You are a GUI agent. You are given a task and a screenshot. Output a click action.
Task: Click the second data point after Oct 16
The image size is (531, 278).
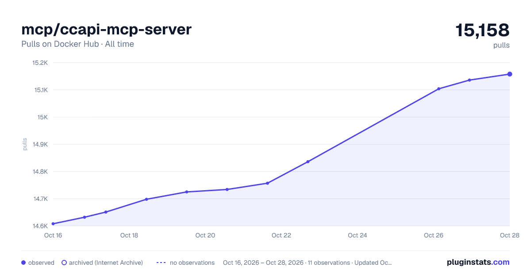pyautogui.click(x=106, y=212)
